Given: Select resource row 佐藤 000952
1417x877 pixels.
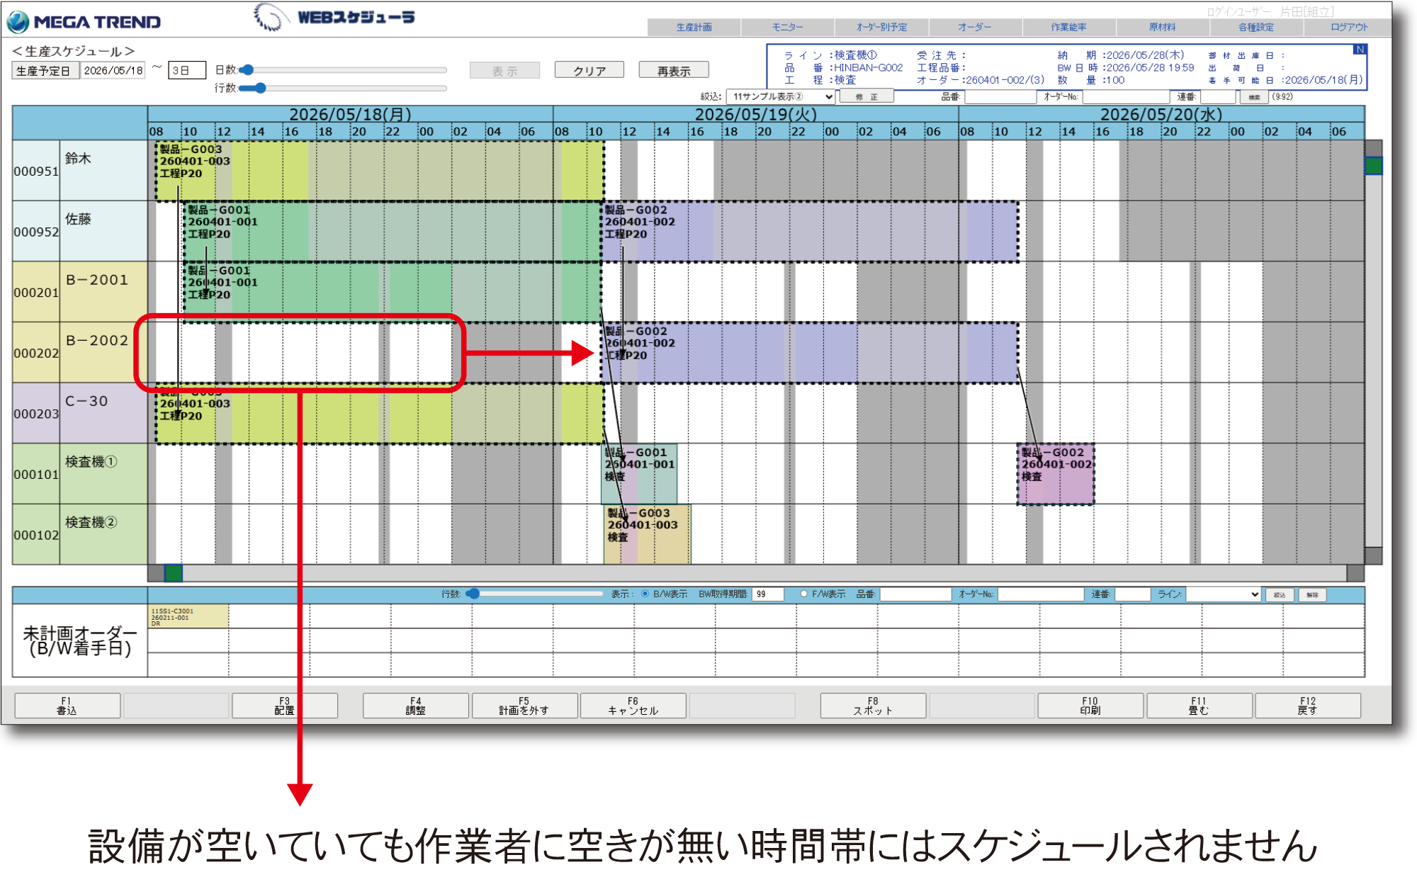Looking at the screenshot, I should coord(80,231).
